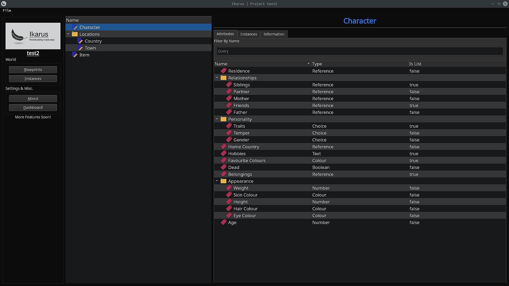Screen dimensions: 509x286
Task: Collapse the Locations folder in blueprint tree
Action: (68, 34)
